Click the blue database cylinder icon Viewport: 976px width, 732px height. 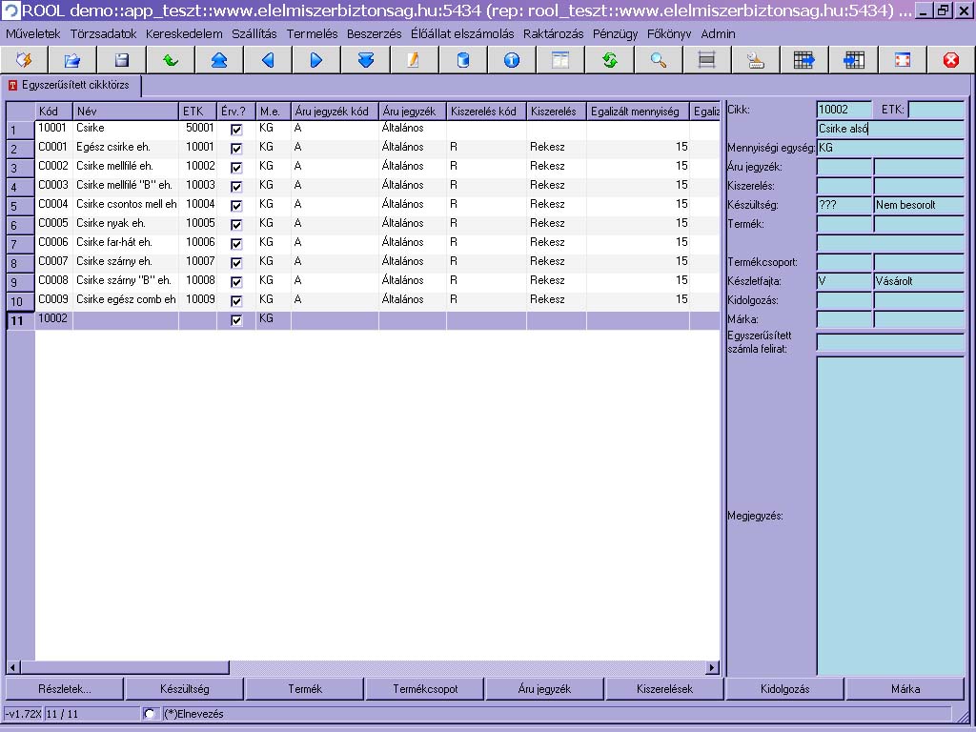(x=463, y=60)
